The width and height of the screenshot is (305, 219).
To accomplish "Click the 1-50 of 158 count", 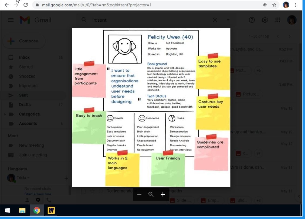I will [259, 36].
